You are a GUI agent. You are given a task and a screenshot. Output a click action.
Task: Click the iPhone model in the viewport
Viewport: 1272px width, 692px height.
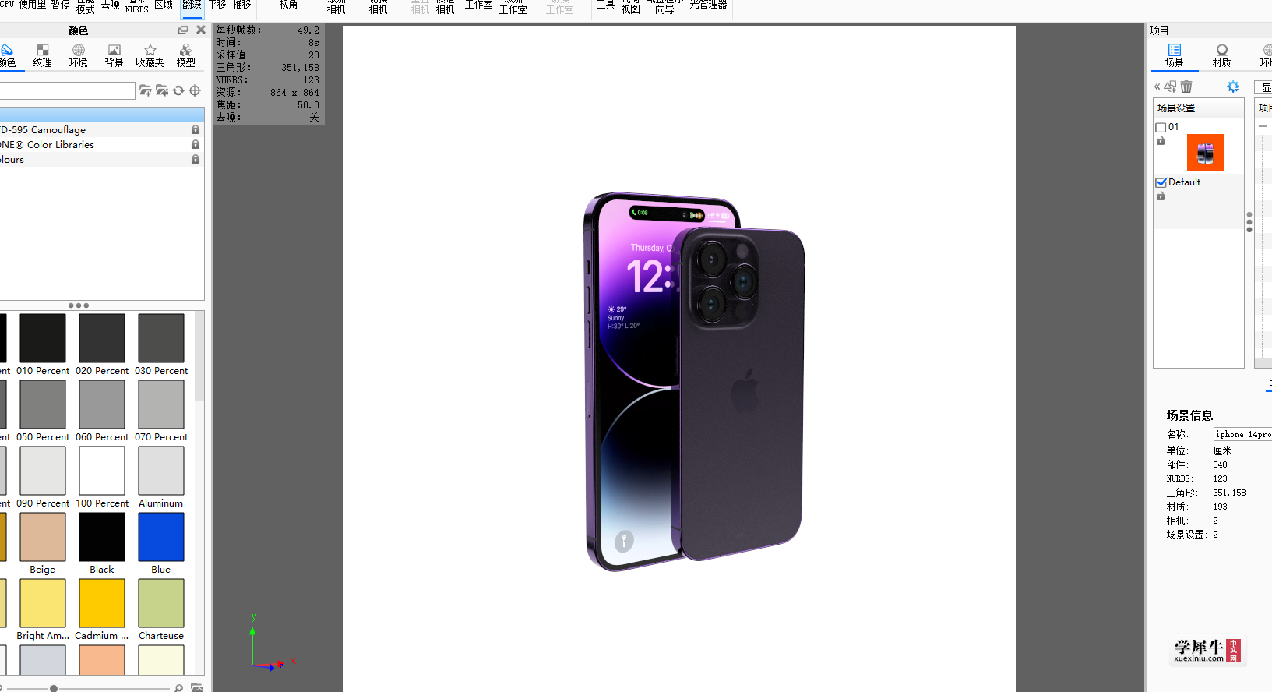click(693, 381)
